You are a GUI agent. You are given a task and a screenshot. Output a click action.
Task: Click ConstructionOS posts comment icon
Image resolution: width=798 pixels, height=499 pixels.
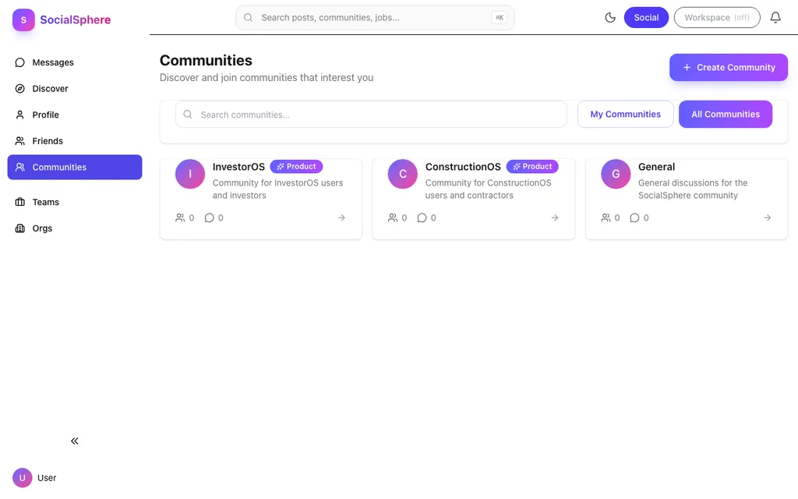[x=422, y=218]
